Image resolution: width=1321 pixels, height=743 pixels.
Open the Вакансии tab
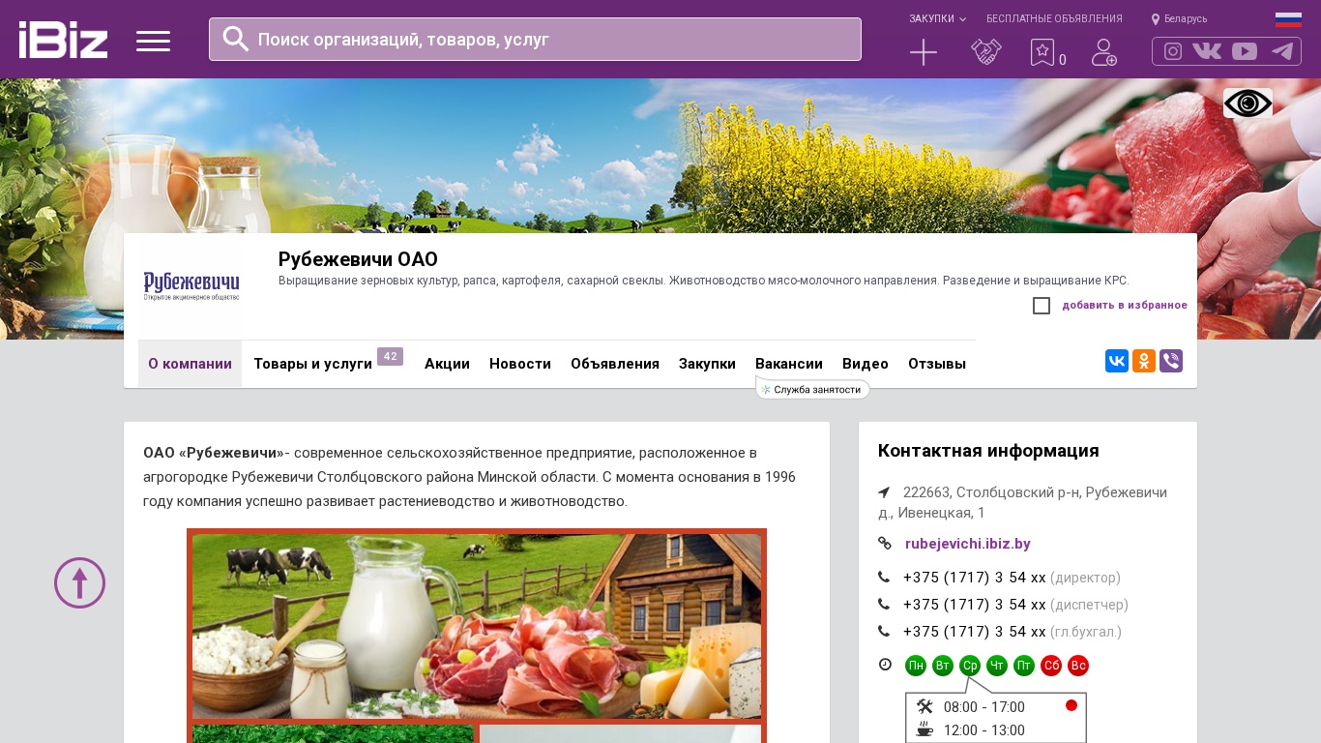point(789,364)
